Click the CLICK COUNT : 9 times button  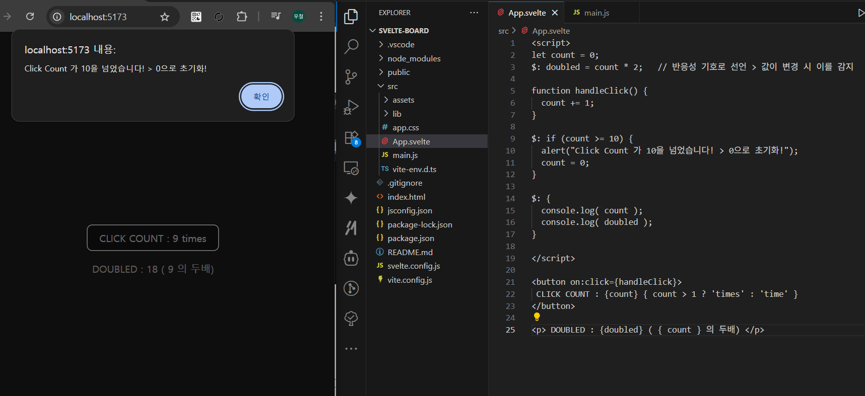coord(153,238)
